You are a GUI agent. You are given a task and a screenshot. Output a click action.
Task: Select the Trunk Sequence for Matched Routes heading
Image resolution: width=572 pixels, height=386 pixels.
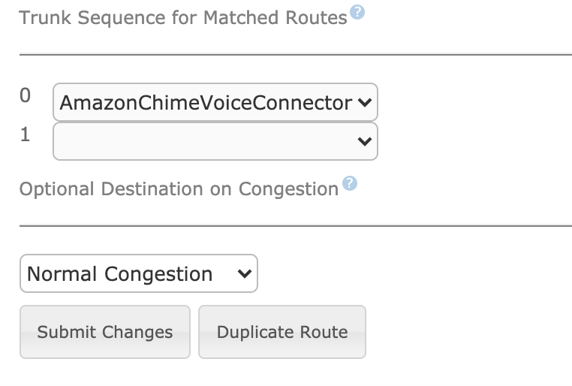coord(183,18)
